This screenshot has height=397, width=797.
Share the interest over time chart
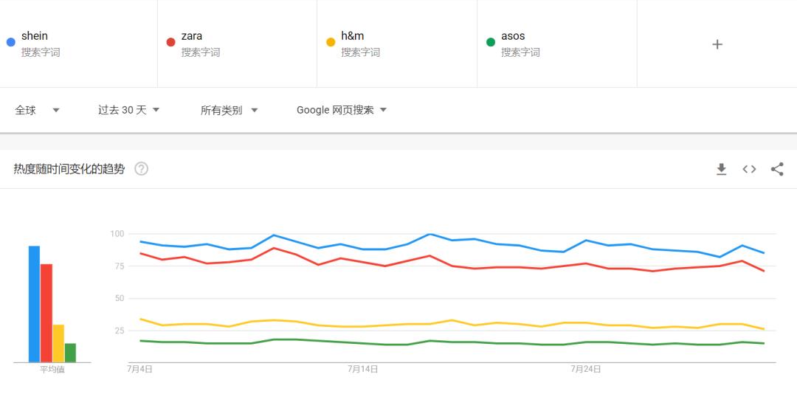click(x=777, y=169)
